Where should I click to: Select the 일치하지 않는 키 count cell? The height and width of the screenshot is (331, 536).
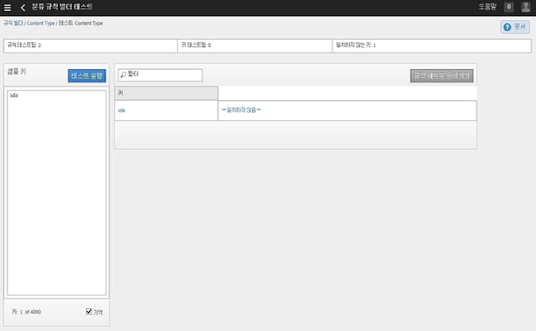point(432,46)
